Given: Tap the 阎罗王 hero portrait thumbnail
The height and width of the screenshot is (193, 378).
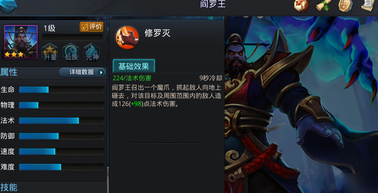Looking at the screenshot, I should click(x=21, y=42).
